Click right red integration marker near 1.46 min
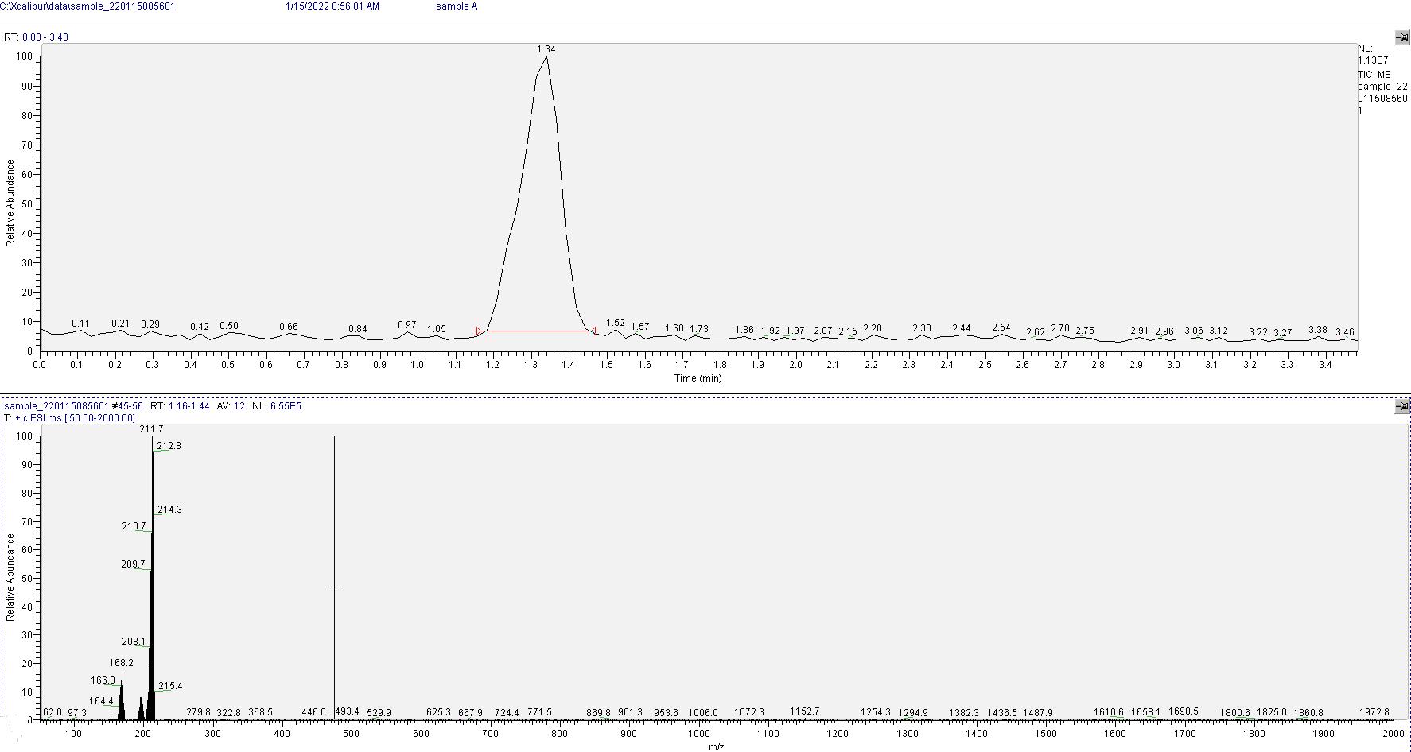 [593, 331]
